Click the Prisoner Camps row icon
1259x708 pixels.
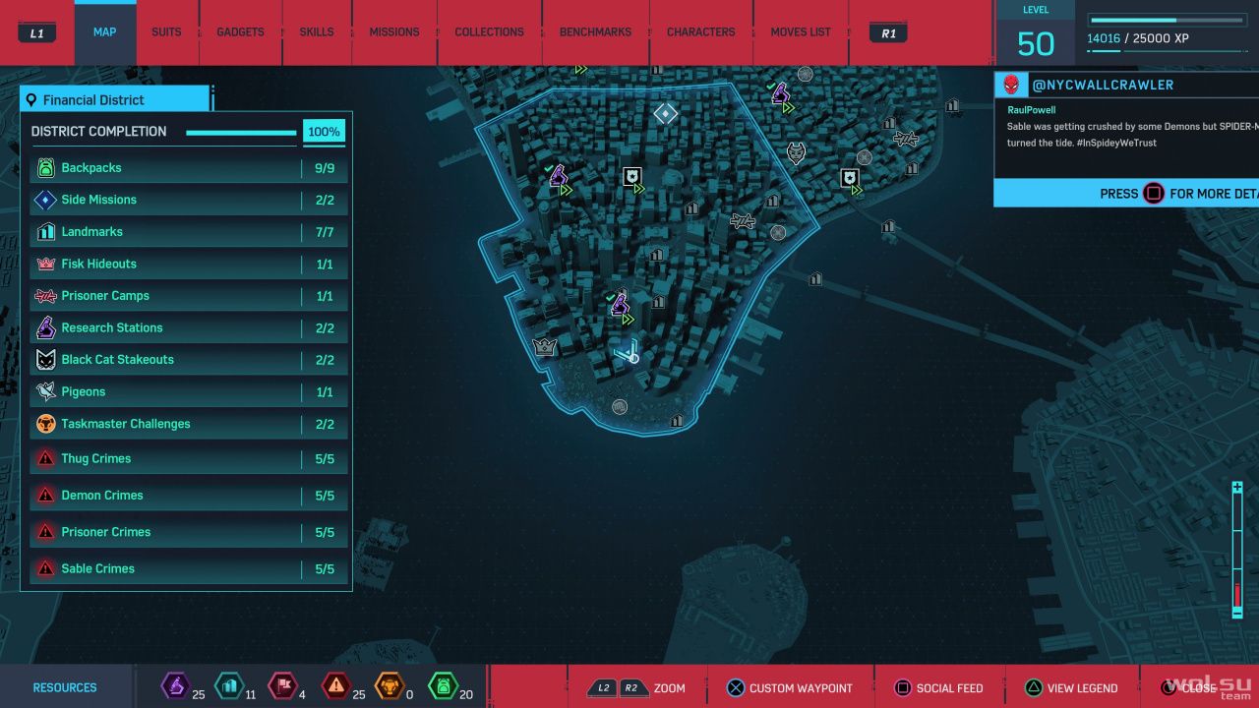pyautogui.click(x=45, y=296)
